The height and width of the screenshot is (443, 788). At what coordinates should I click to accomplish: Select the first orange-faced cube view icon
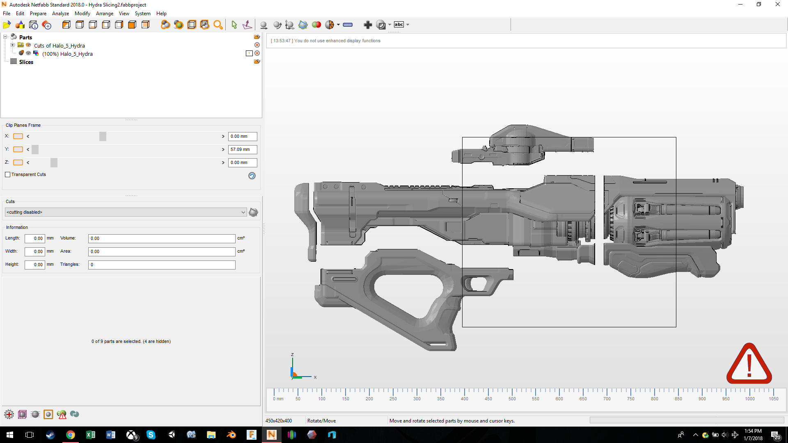[x=66, y=25]
